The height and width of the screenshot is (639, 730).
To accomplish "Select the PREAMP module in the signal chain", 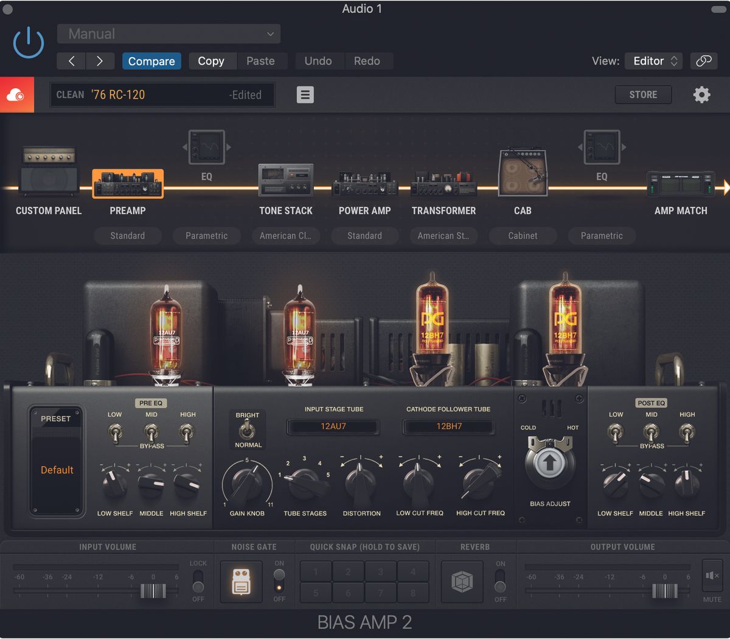I will (x=128, y=183).
